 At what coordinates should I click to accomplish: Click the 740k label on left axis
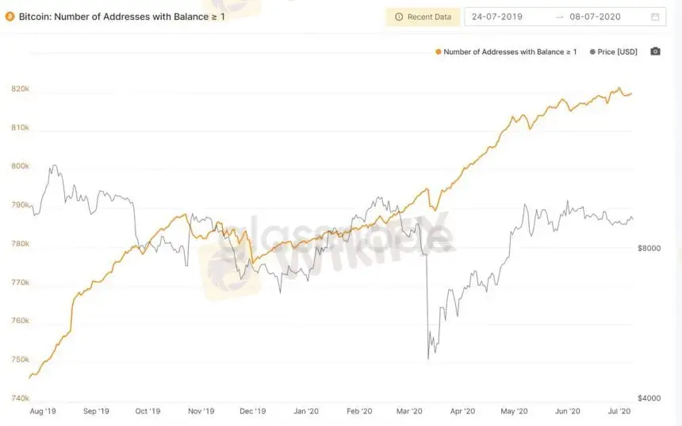coord(20,398)
